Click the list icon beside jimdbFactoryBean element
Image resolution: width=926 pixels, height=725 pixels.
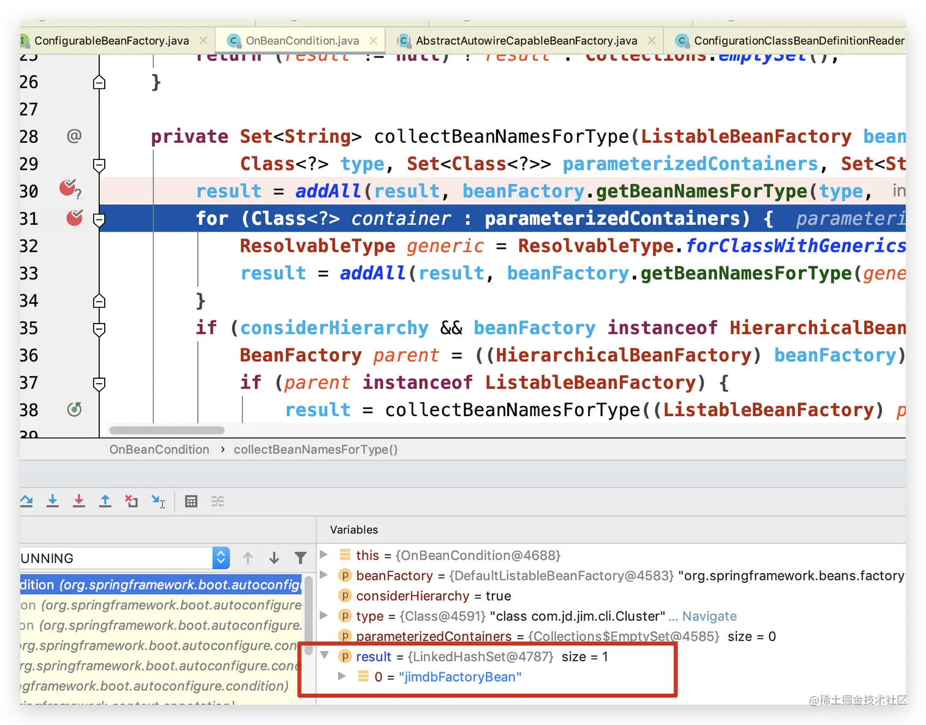coord(363,676)
